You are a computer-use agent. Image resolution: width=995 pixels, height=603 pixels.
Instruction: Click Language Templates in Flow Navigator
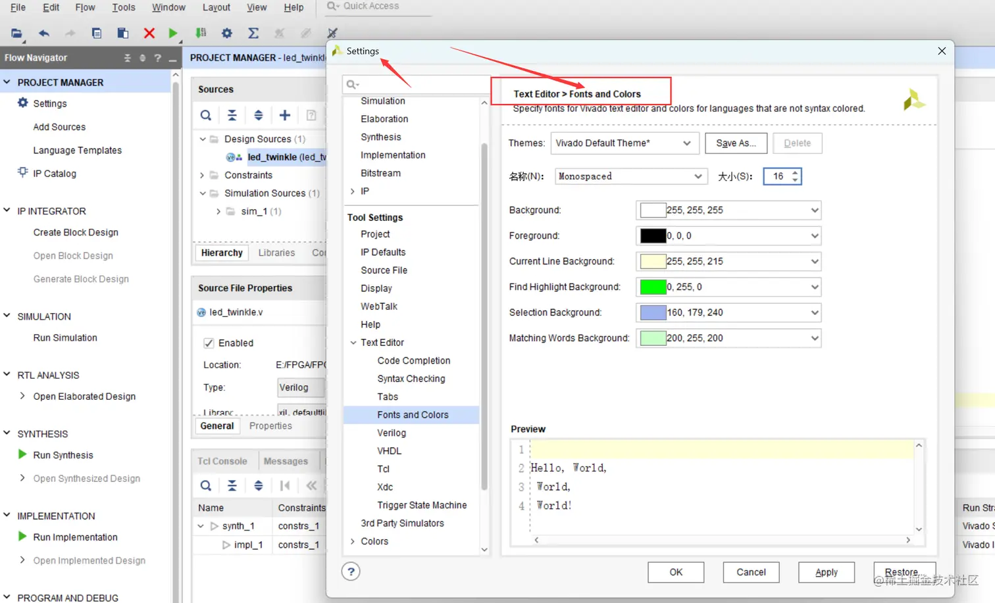click(78, 151)
